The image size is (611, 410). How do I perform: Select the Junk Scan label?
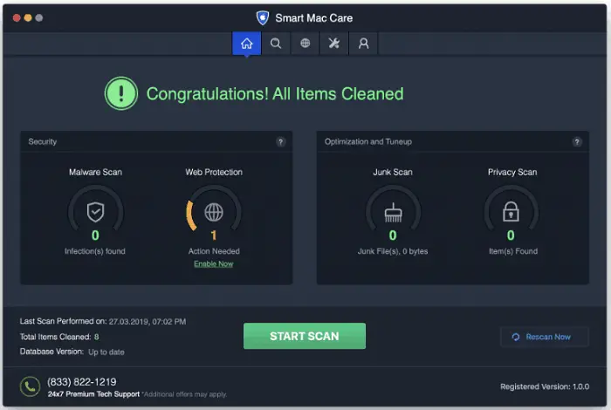[393, 172]
